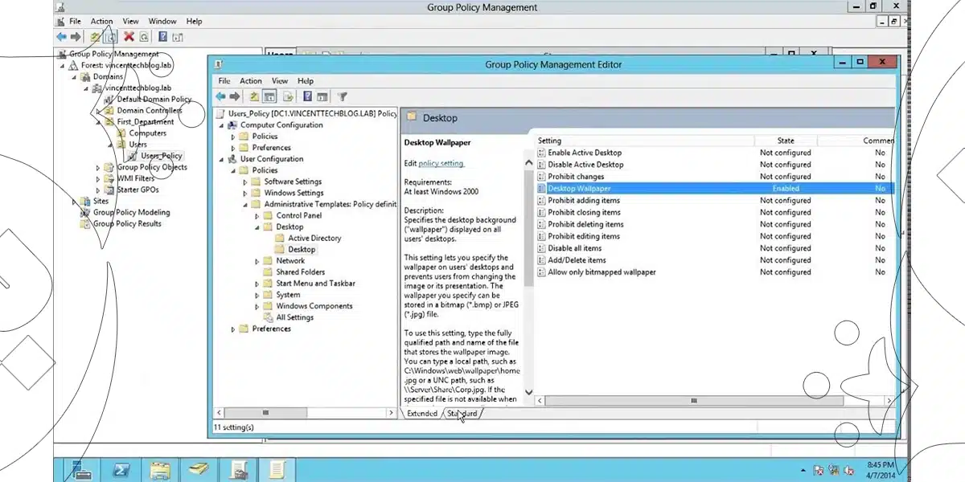The image size is (965, 482).
Task: Expand the Control Panel folder node
Action: [x=257, y=216]
